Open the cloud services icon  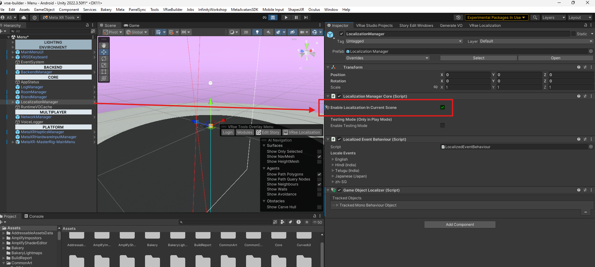24,17
